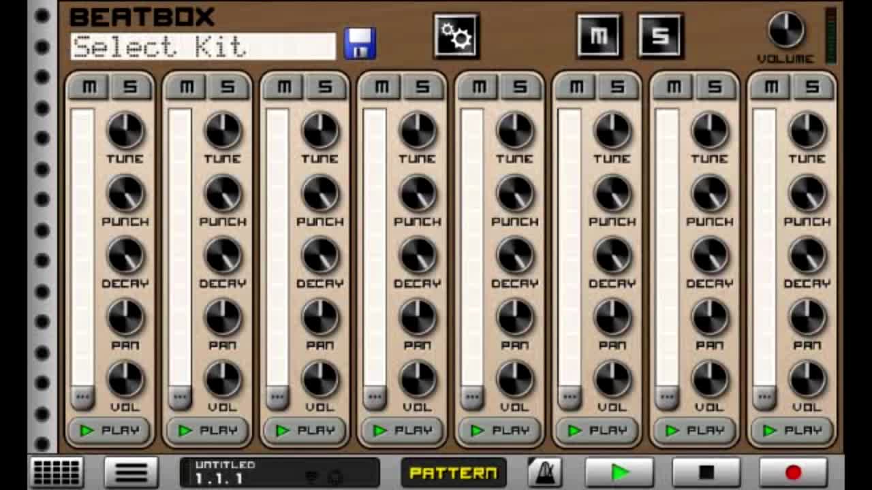Open the Select Kit field
This screenshot has width=872, height=490.
[x=203, y=46]
